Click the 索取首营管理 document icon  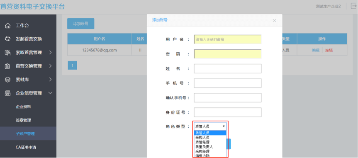coord(8,53)
